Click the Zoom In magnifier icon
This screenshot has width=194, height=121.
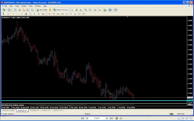tap(86, 10)
